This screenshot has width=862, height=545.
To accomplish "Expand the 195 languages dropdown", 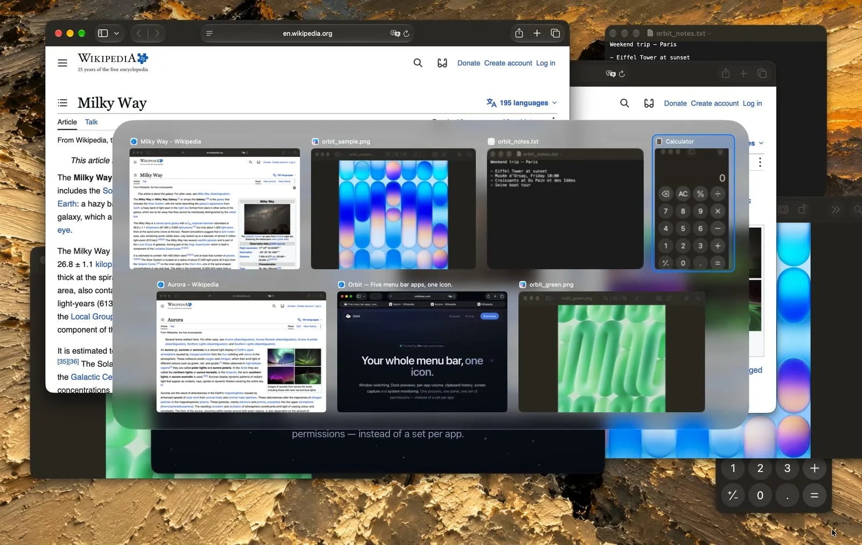I will (522, 103).
